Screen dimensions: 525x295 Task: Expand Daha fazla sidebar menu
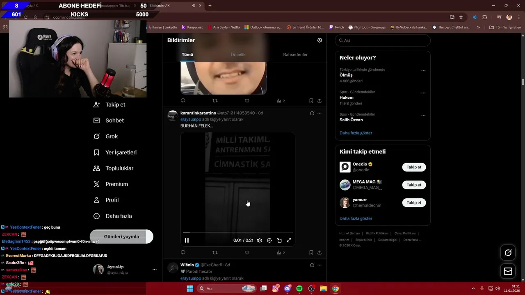(x=113, y=216)
